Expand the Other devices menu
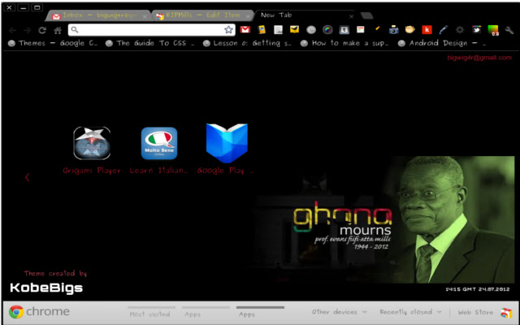Viewport: 520px width, 325px height. tap(340, 312)
